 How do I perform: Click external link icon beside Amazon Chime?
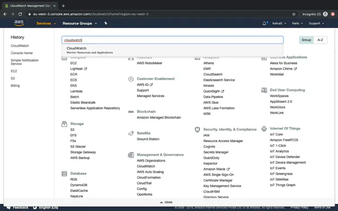click(295, 69)
